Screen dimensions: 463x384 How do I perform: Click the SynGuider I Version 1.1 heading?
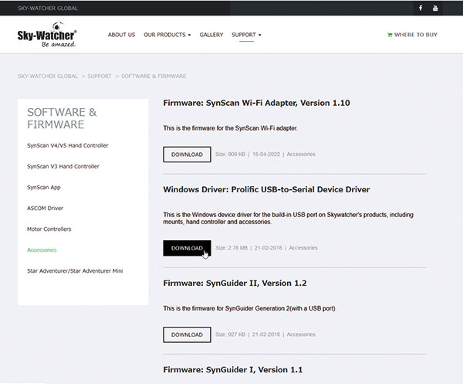coord(233,370)
